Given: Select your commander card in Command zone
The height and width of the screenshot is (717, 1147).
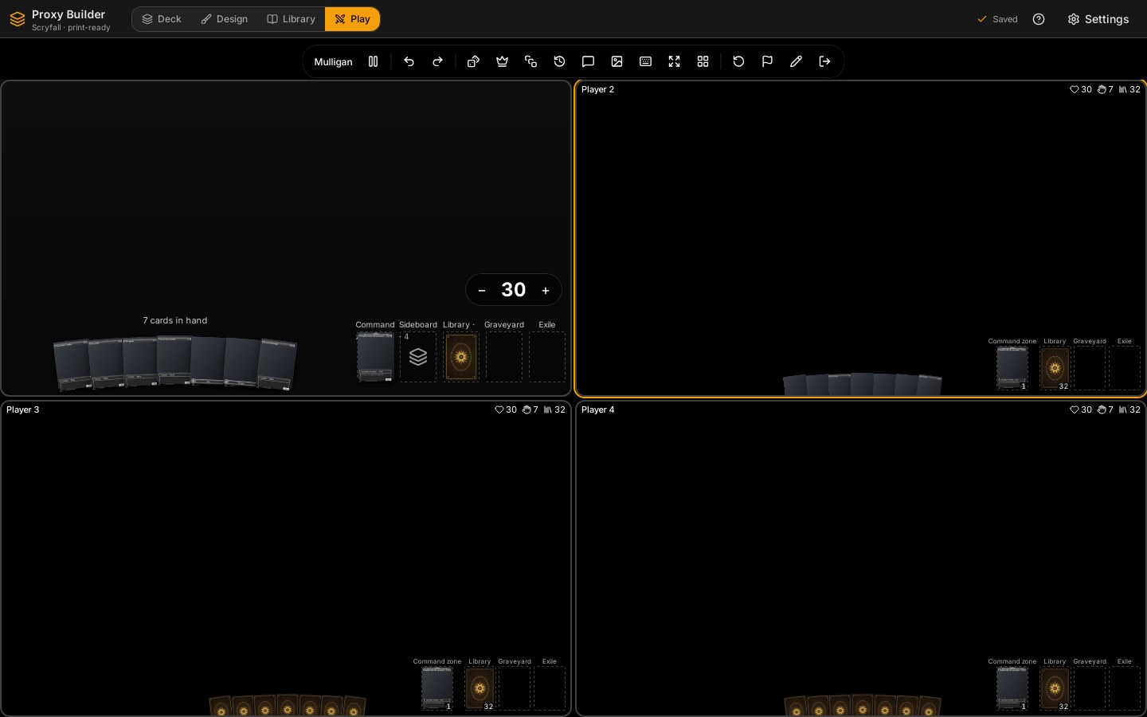Looking at the screenshot, I should point(375,357).
